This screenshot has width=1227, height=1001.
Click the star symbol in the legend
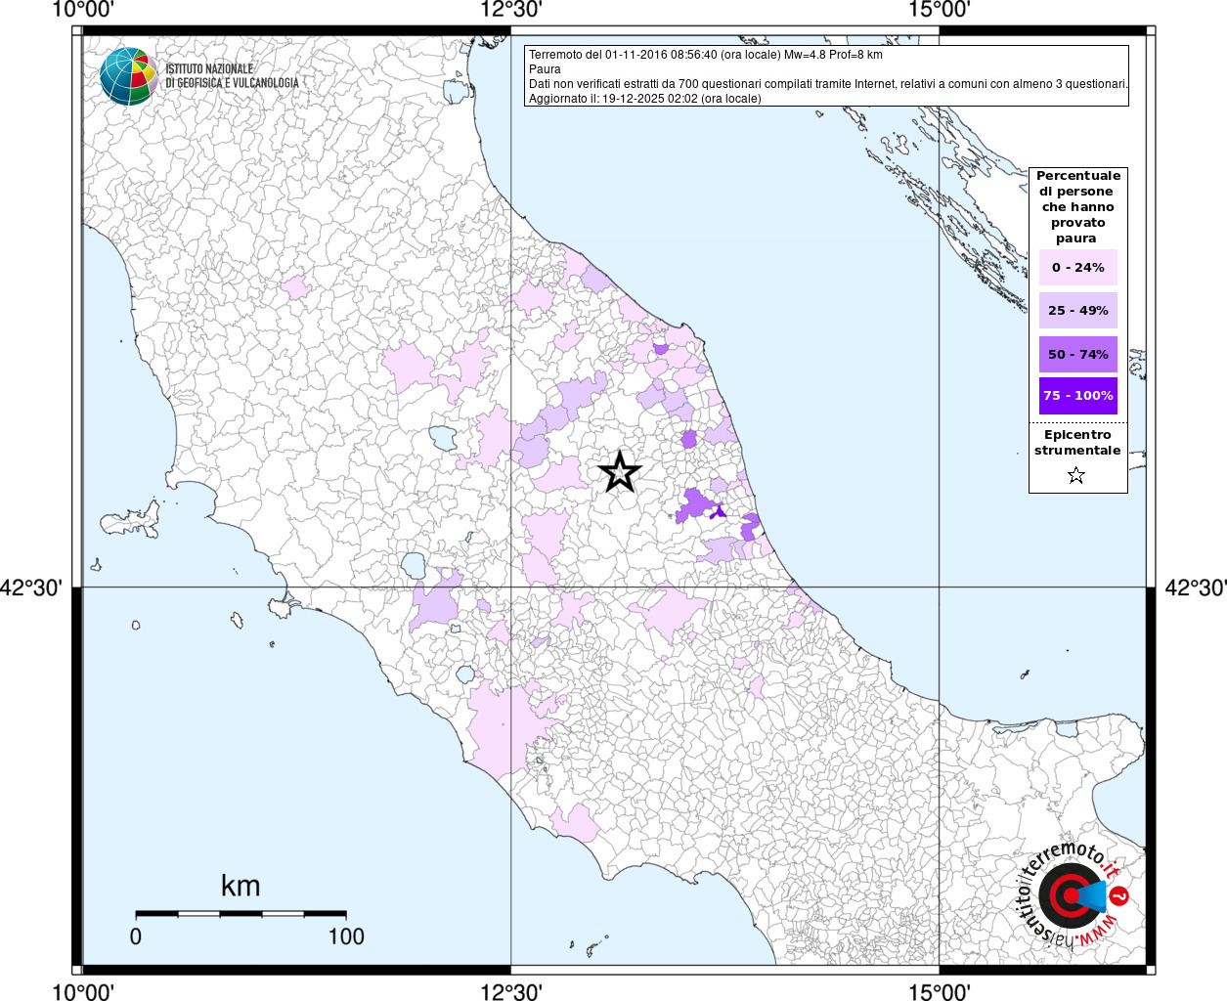1076,476
